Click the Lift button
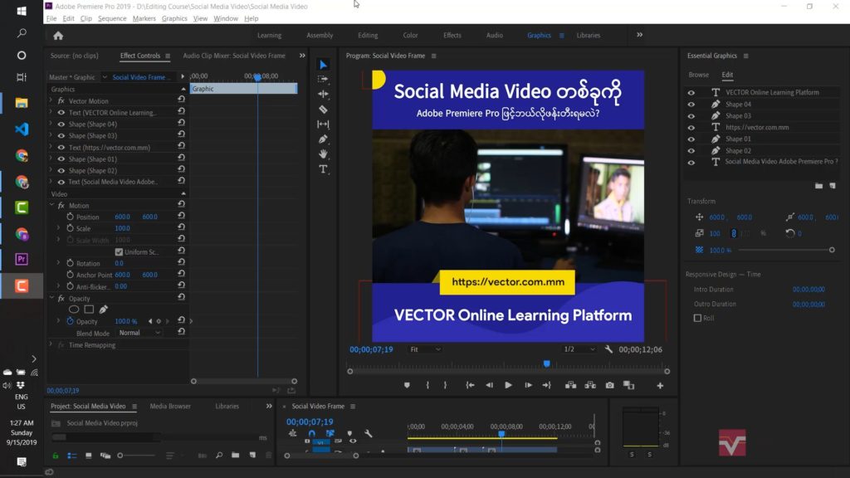Image resolution: width=850 pixels, height=478 pixels. click(x=570, y=385)
